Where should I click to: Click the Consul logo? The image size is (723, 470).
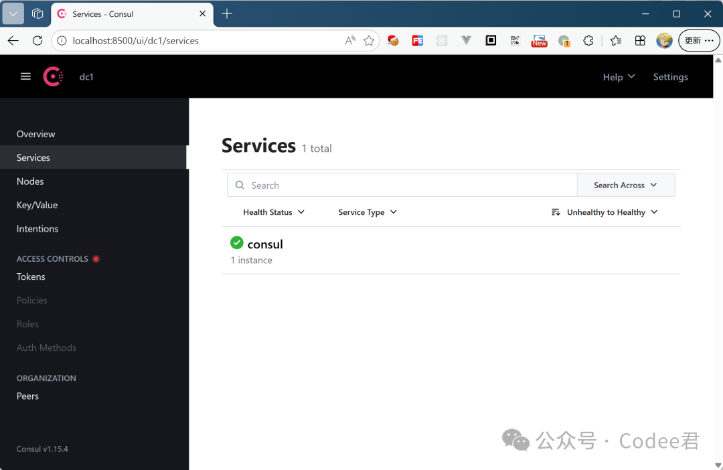click(x=53, y=76)
